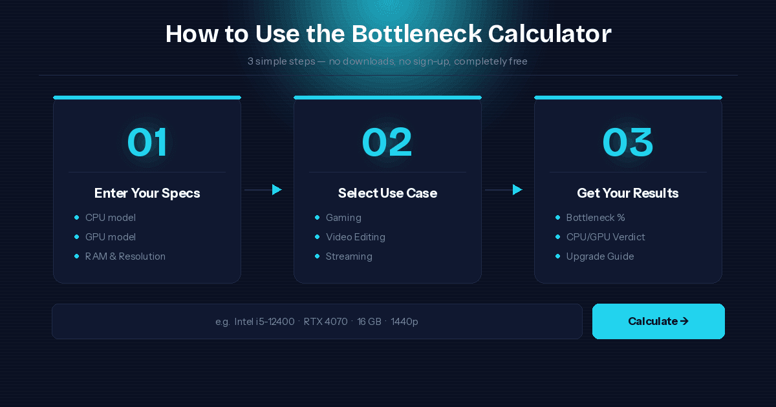Expand the RAM & Resolution option
Image resolution: width=776 pixels, height=407 pixels.
pyautogui.click(x=125, y=256)
